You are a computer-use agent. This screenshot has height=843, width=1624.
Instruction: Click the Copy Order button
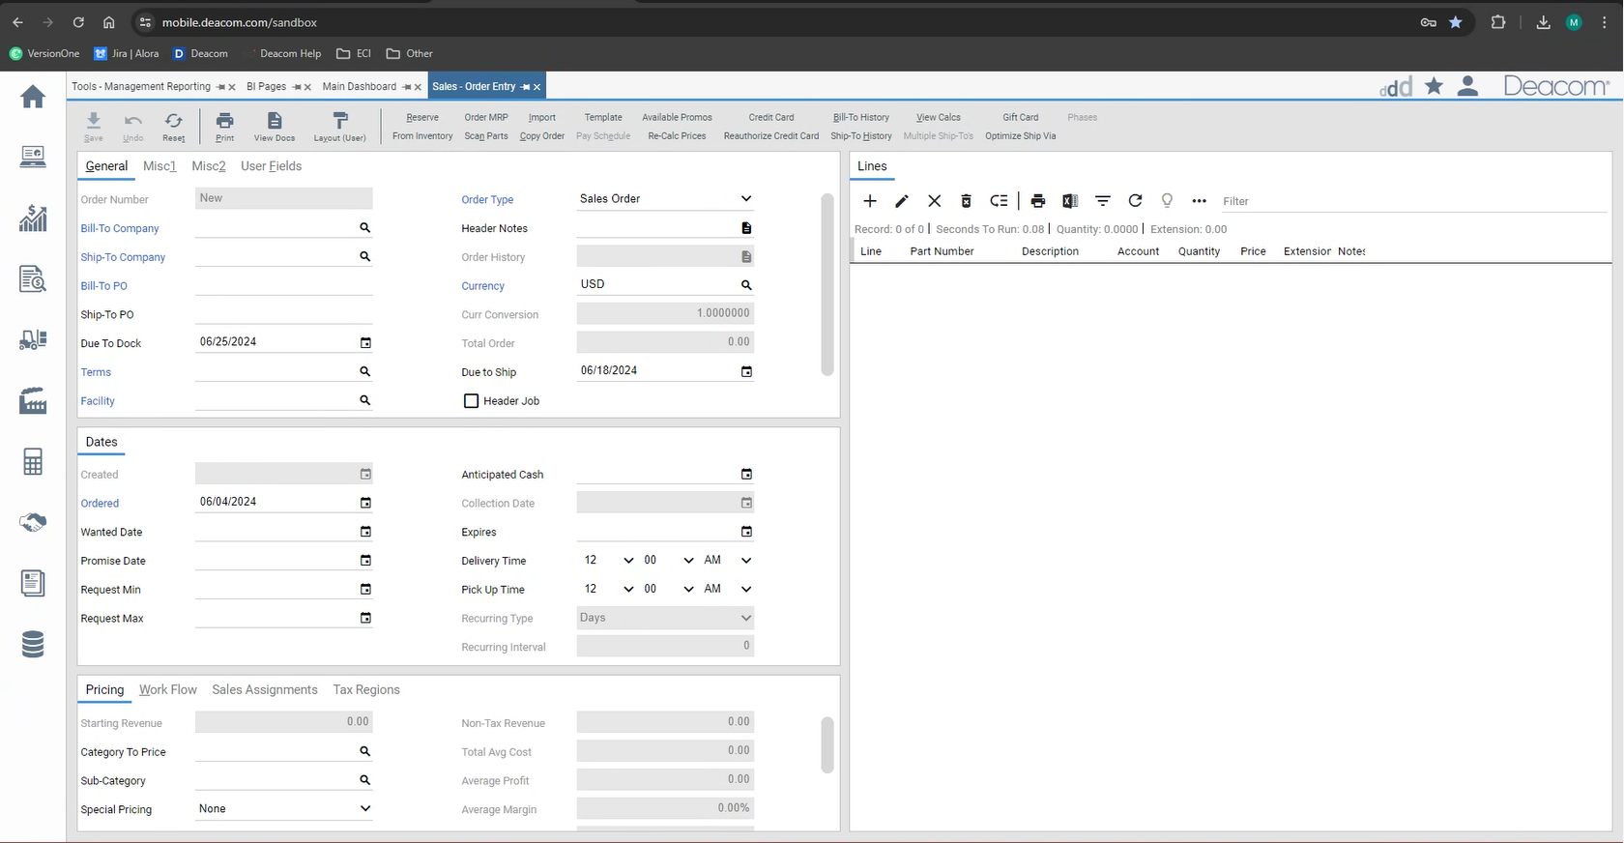coord(541,136)
